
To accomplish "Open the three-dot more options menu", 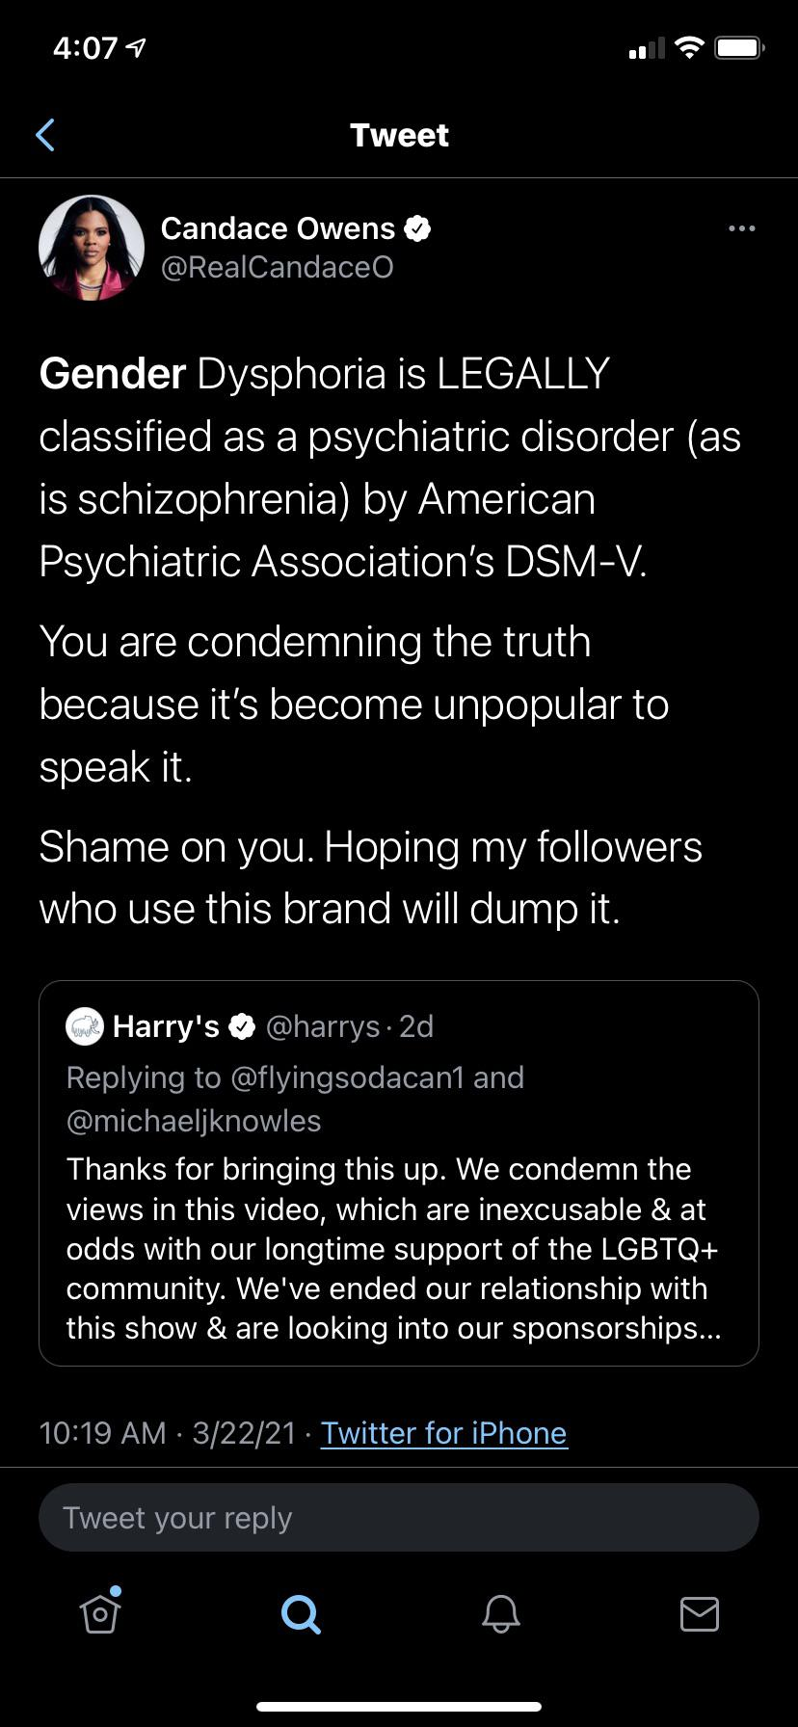I will (x=741, y=228).
